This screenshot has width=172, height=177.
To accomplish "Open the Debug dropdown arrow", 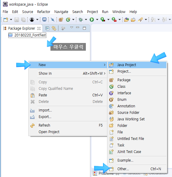I will coord(86,20).
